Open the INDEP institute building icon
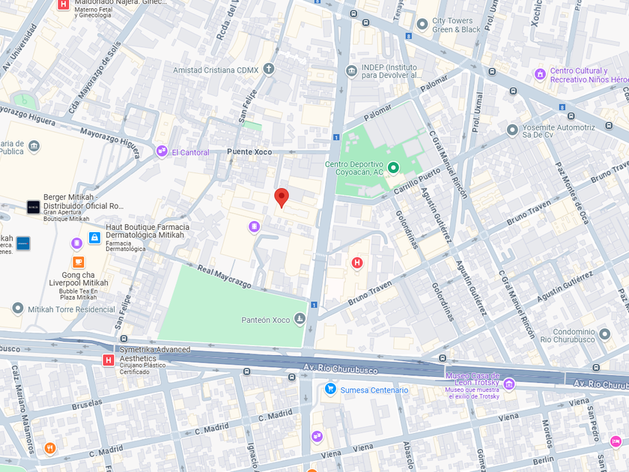Image resolution: width=629 pixels, height=472 pixels. (x=351, y=71)
